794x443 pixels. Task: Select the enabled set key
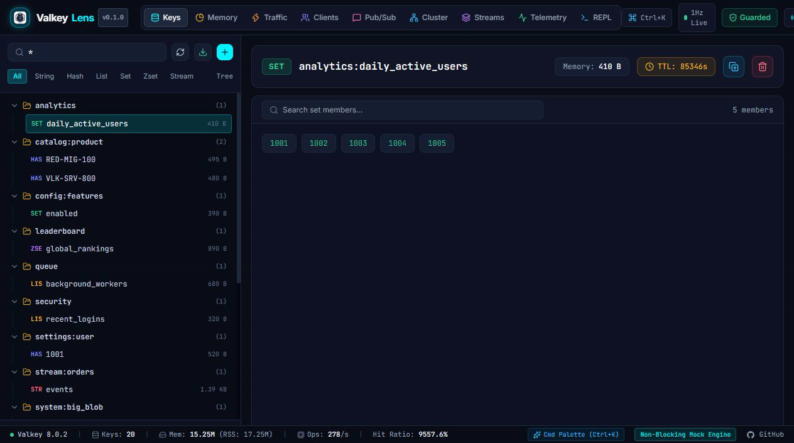129,214
